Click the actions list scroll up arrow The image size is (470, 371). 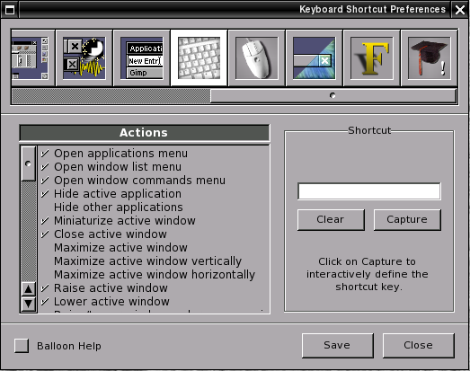(x=28, y=289)
